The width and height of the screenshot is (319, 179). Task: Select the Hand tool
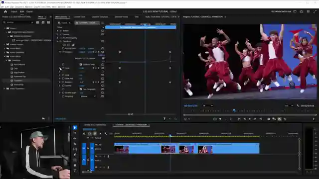coord(75,165)
